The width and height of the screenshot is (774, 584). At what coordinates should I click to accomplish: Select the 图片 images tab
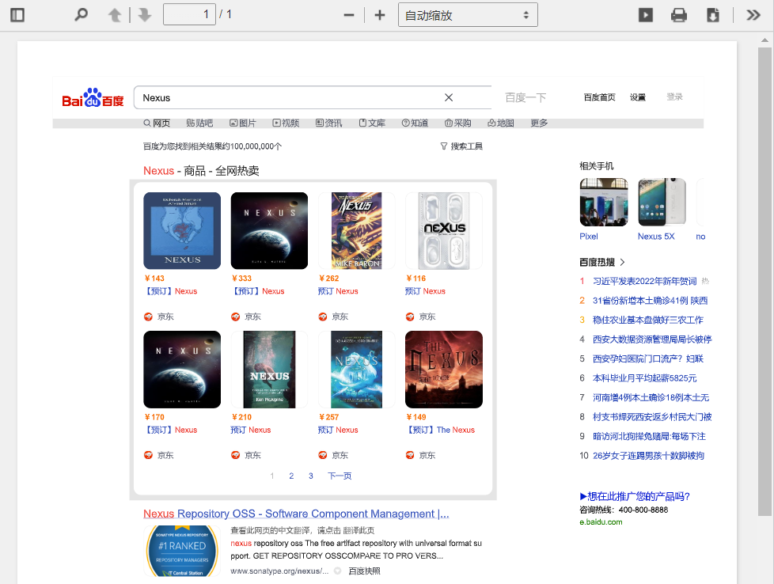click(243, 123)
